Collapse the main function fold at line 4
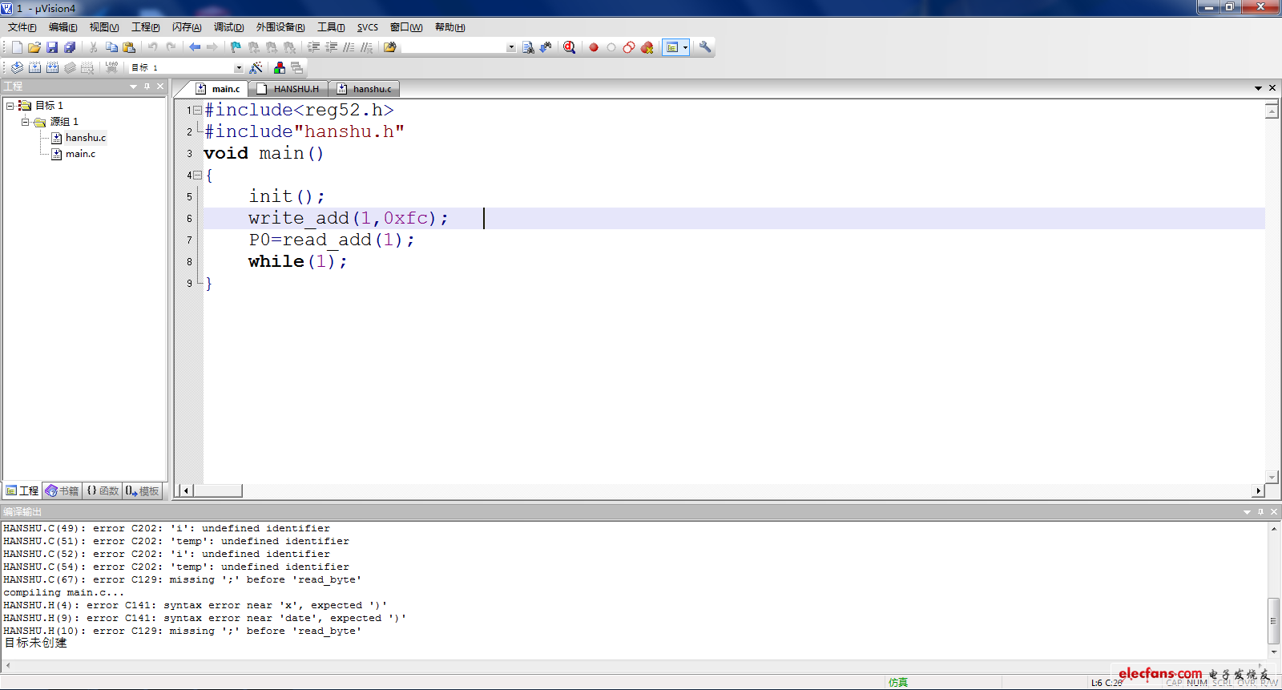Viewport: 1282px width, 690px height. (x=197, y=175)
